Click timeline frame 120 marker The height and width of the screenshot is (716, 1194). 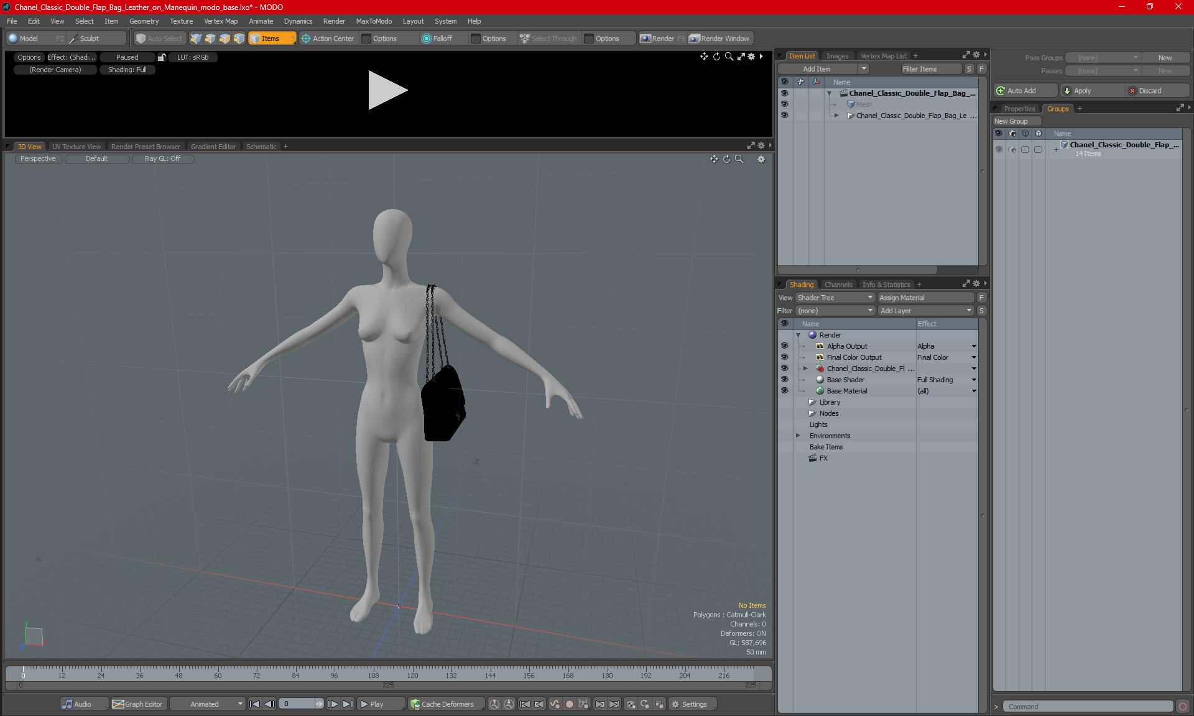(x=412, y=676)
